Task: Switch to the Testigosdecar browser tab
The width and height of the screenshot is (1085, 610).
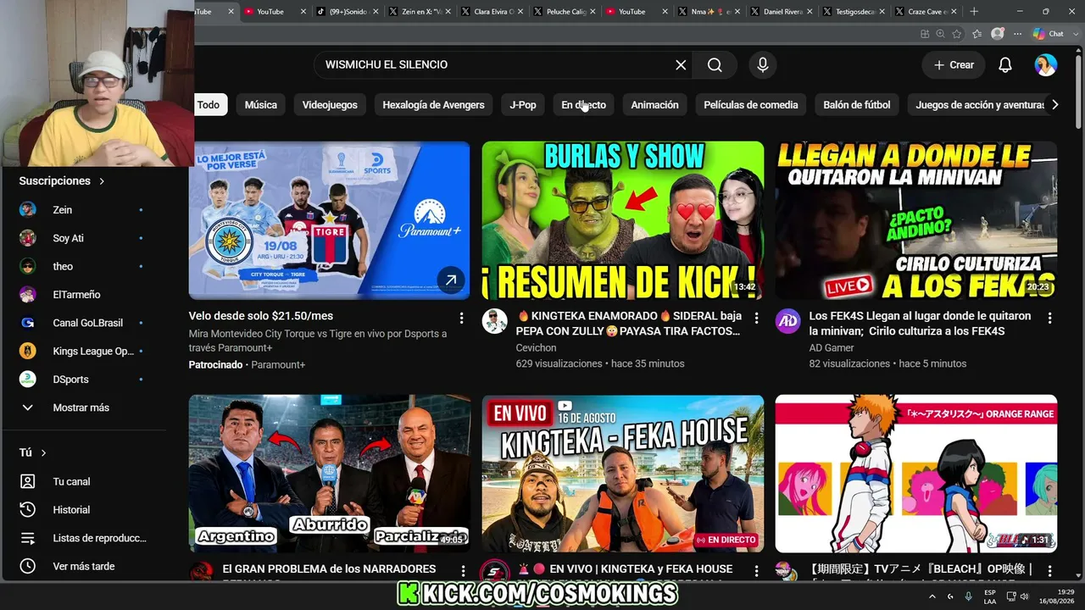Action: pos(854,12)
